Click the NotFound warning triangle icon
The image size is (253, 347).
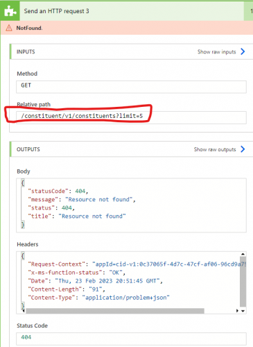pyautogui.click(x=9, y=28)
